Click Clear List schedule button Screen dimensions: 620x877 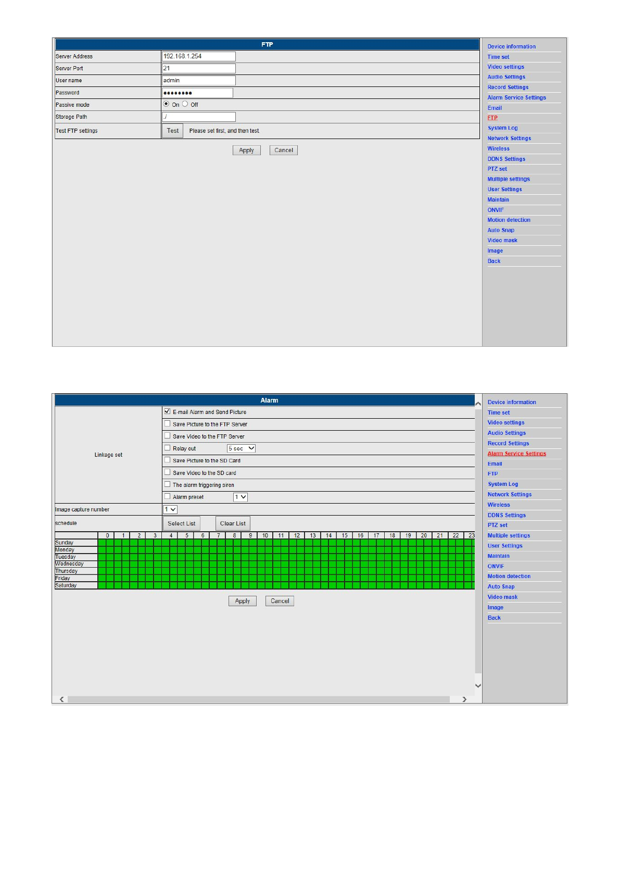pos(233,523)
